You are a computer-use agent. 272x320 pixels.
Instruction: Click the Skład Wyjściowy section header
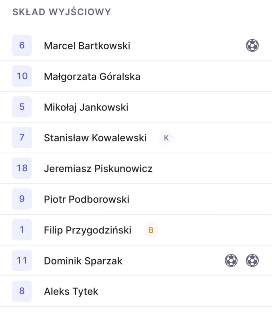click(62, 12)
